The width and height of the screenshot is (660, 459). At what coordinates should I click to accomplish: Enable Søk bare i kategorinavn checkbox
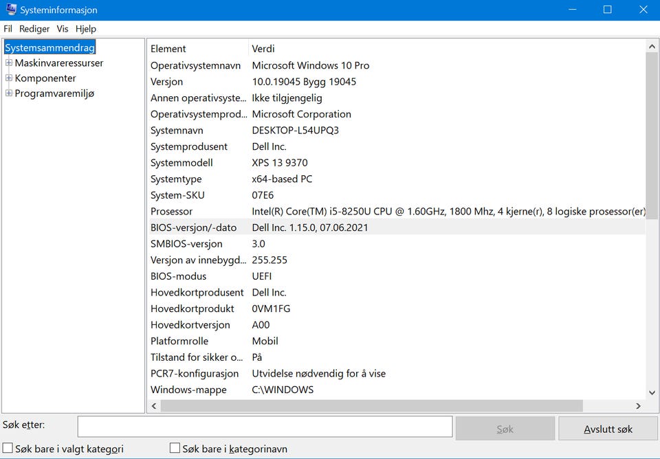175,447
